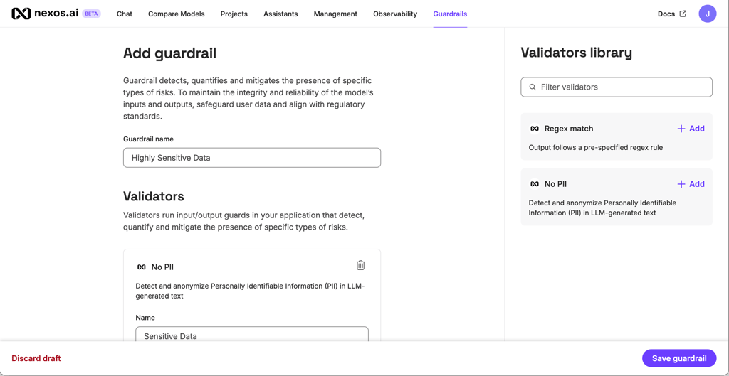Open the Assistants tab
Image resolution: width=729 pixels, height=376 pixels.
pos(280,14)
